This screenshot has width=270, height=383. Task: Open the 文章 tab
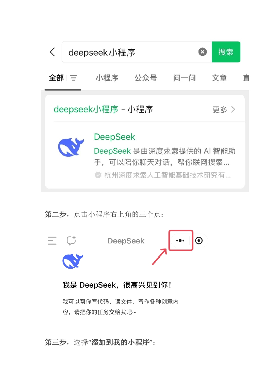coord(219,78)
